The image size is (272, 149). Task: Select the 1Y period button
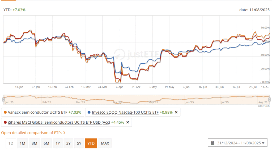pyautogui.click(x=58, y=143)
